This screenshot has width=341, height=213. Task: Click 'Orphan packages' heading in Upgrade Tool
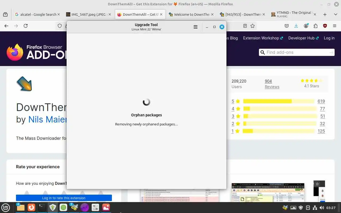coord(146,115)
